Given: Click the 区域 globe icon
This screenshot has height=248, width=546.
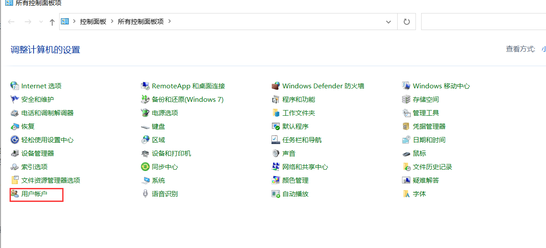Looking at the screenshot, I should [145, 140].
